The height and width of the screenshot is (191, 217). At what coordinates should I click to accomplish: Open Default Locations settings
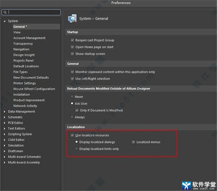[x=26, y=66]
